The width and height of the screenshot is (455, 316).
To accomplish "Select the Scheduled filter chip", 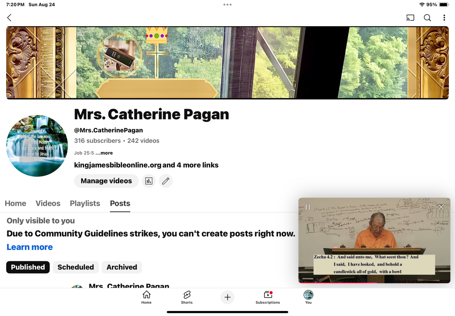I will (x=76, y=267).
